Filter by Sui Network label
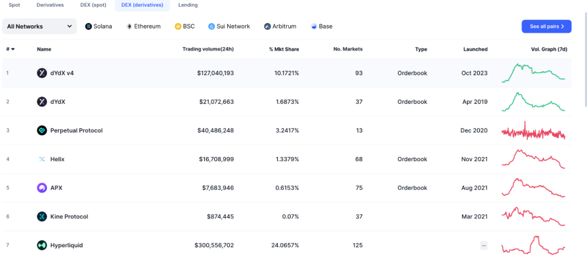The height and width of the screenshot is (258, 587). coord(233,27)
